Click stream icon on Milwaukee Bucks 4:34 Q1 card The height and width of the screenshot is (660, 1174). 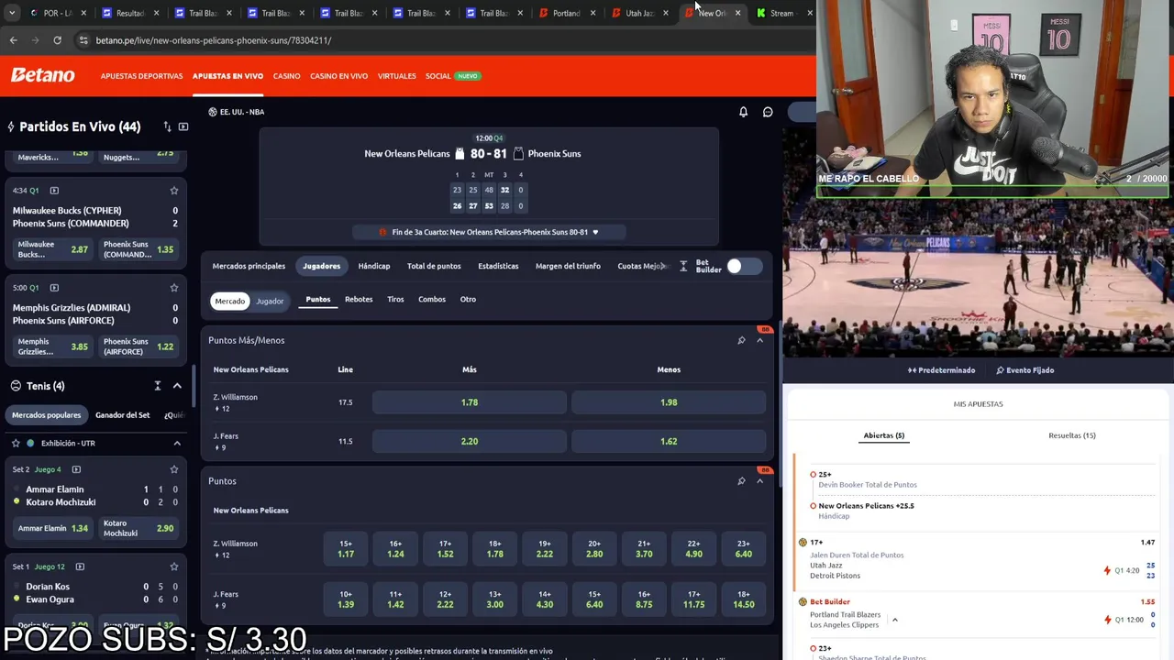click(54, 191)
